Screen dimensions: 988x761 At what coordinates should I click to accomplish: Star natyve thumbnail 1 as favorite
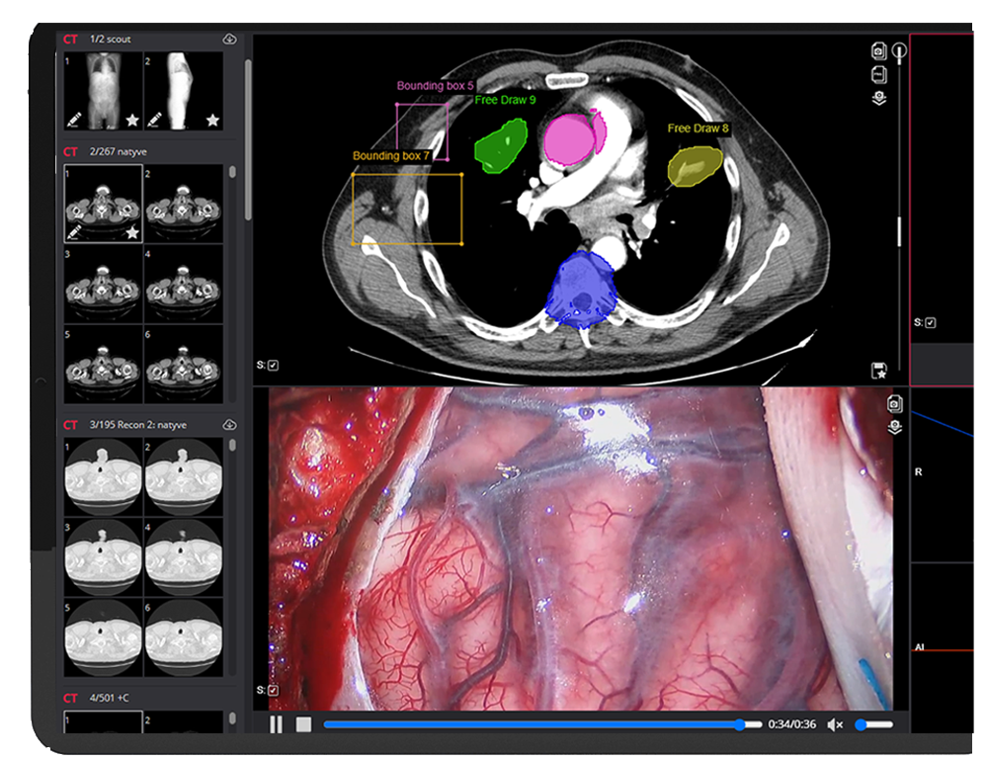point(131,232)
